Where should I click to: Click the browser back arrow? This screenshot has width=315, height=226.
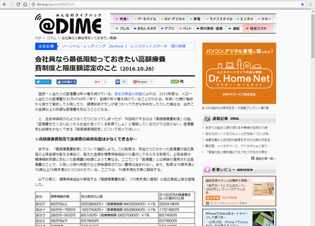click(x=5, y=4)
